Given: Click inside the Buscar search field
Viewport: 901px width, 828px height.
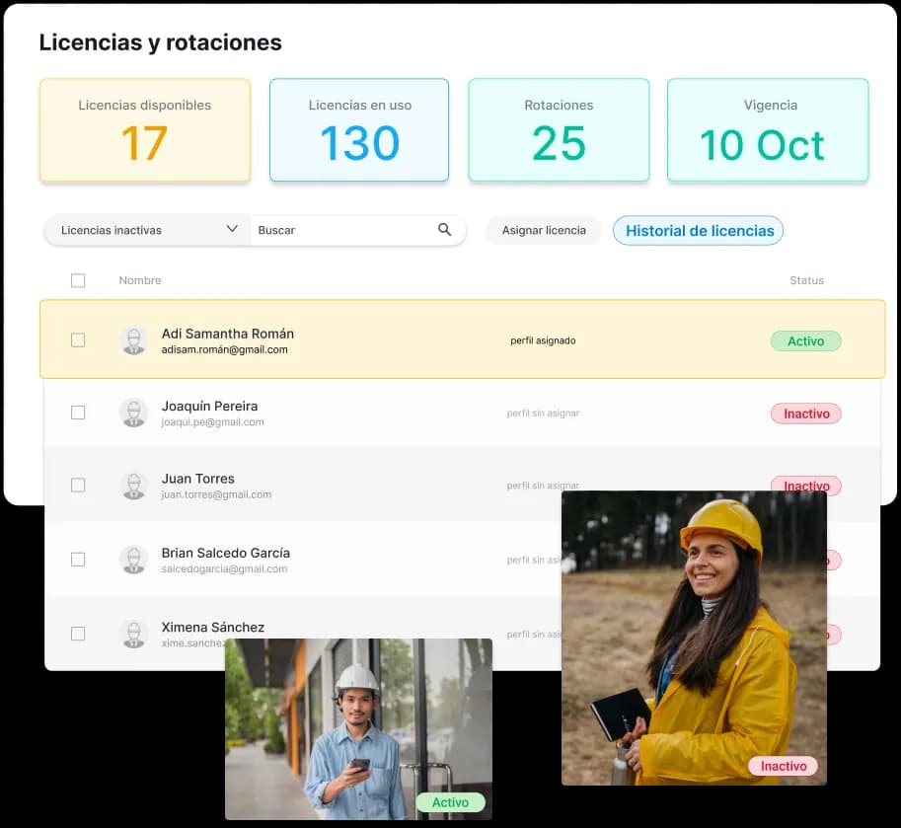Looking at the screenshot, I should [x=340, y=230].
